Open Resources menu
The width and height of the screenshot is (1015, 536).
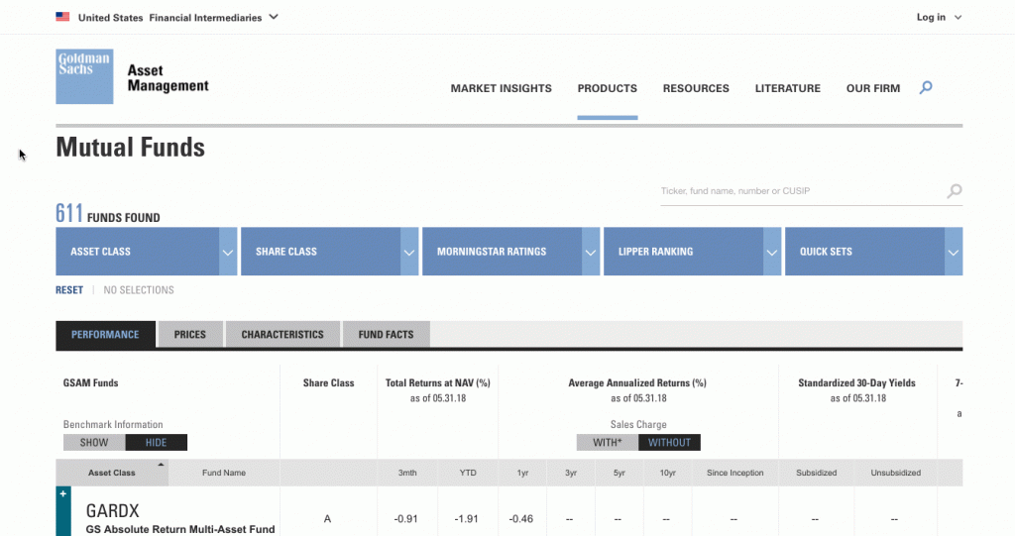point(696,89)
